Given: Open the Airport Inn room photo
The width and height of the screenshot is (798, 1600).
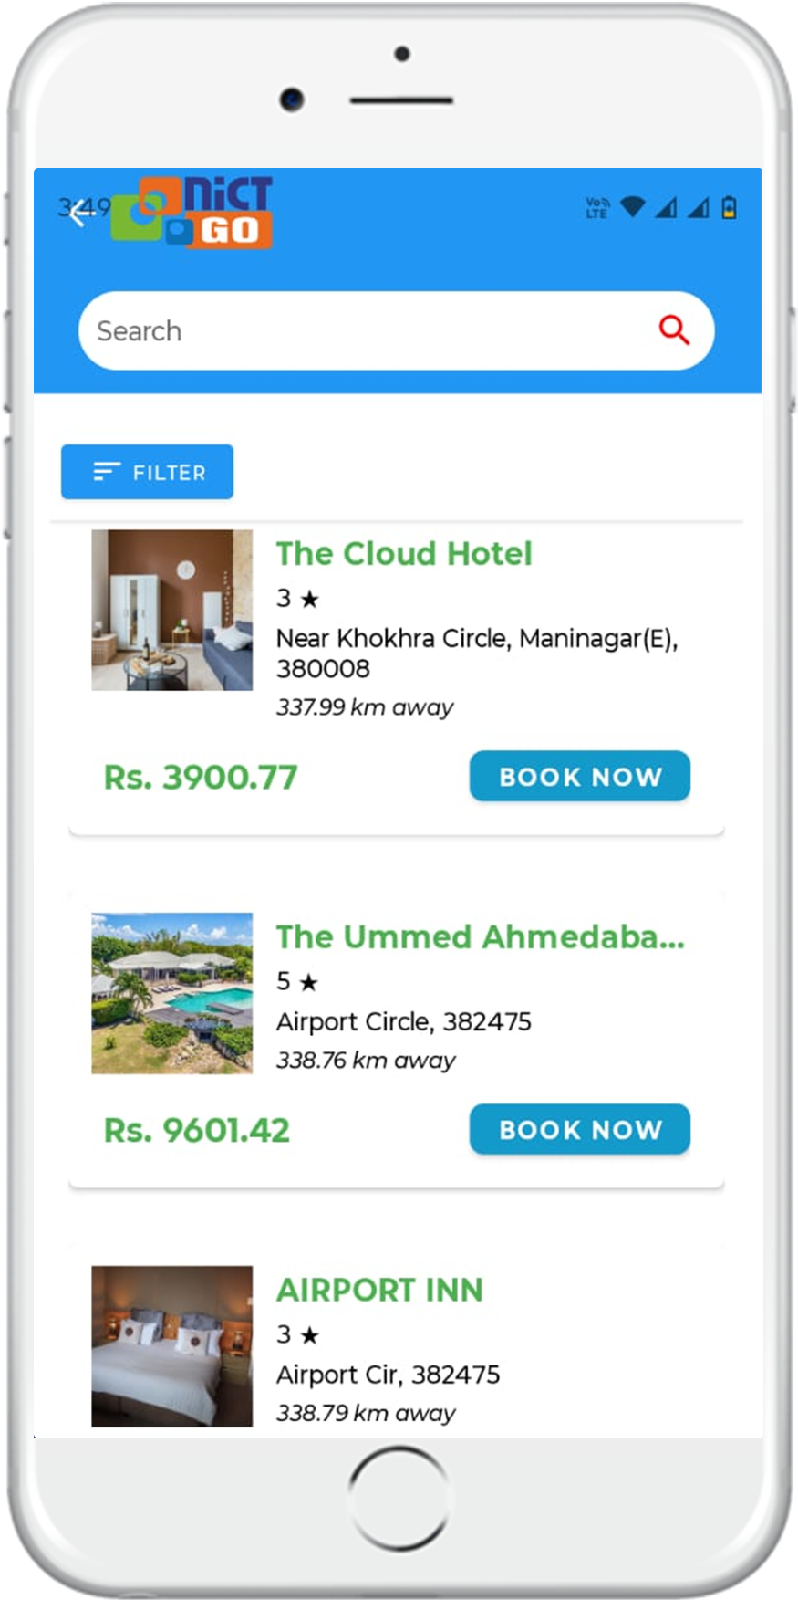Looking at the screenshot, I should tap(171, 1345).
